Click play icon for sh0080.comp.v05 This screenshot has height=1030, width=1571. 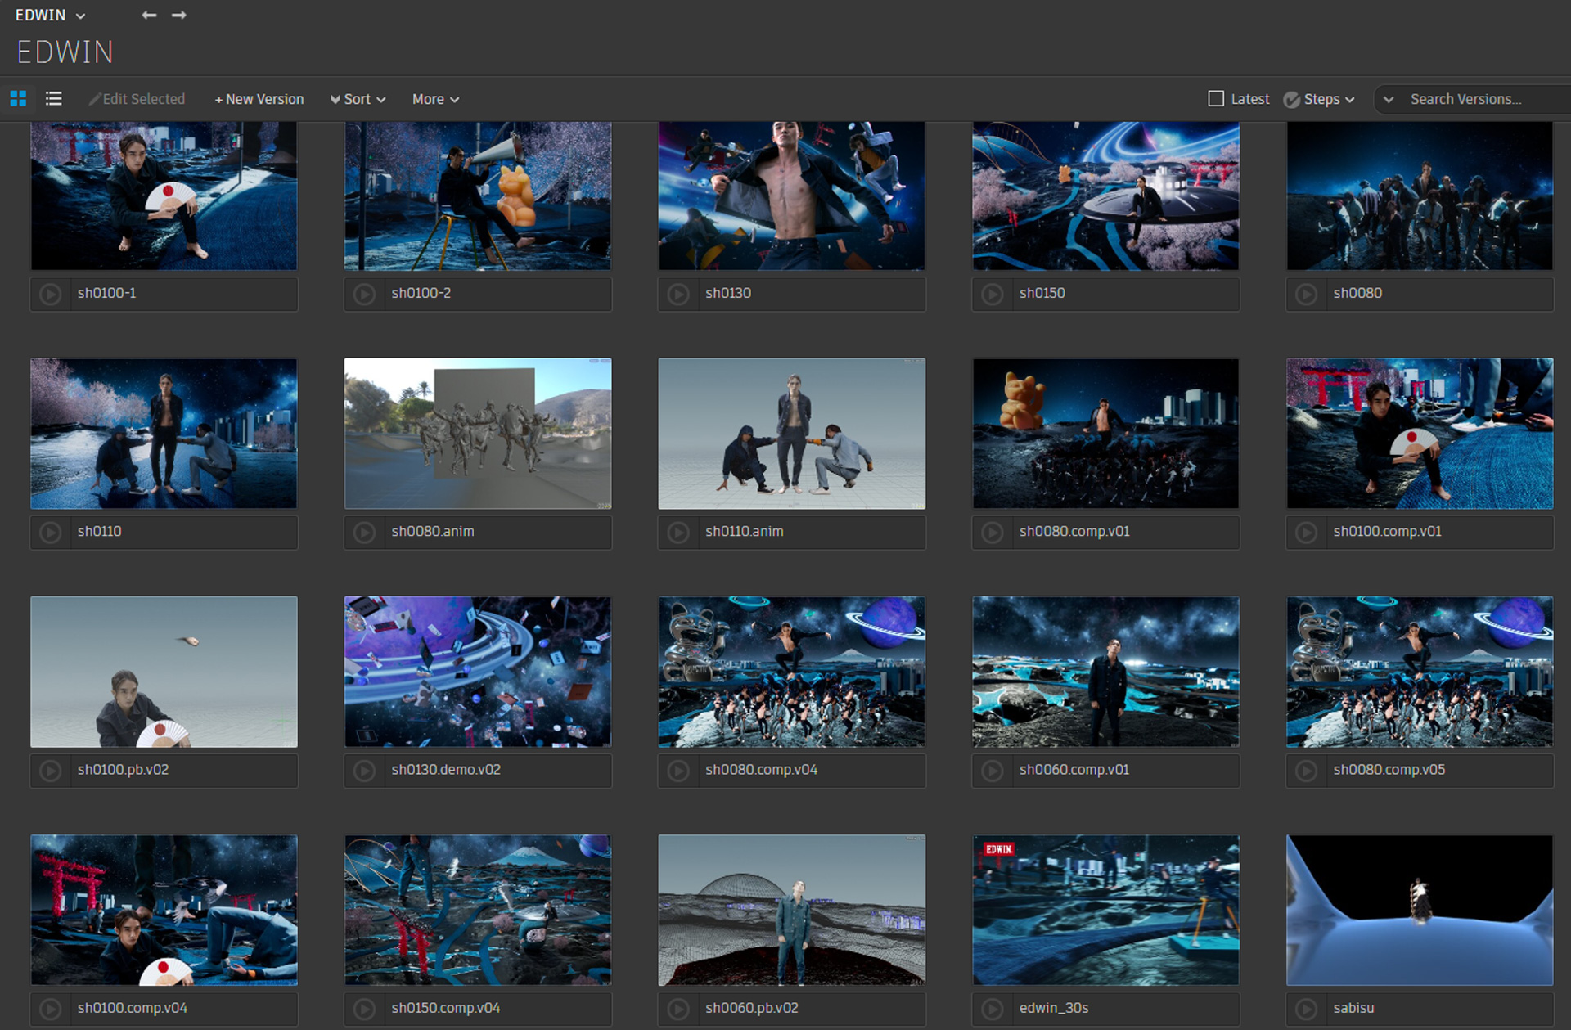tap(1307, 771)
